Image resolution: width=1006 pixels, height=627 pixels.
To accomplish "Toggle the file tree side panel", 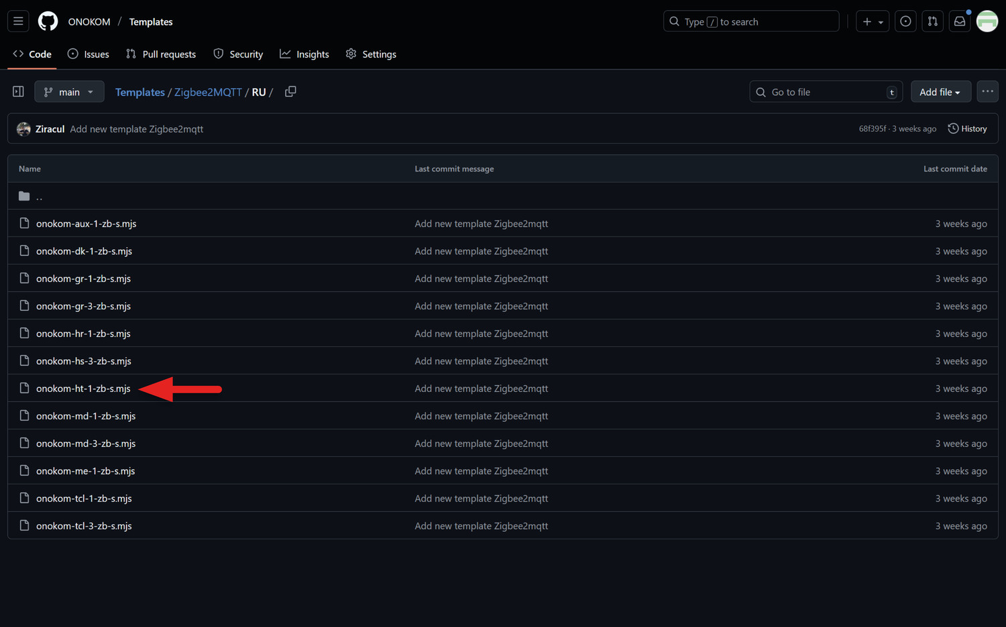I will coord(18,92).
